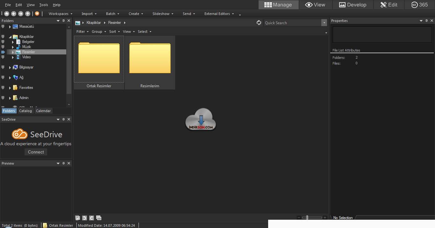Click Kitaplıklar in the address breadcrumb
The width and height of the screenshot is (435, 228).
(94, 23)
